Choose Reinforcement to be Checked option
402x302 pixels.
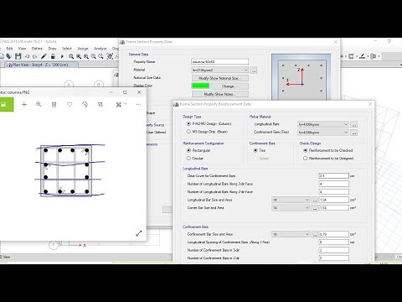306,150
